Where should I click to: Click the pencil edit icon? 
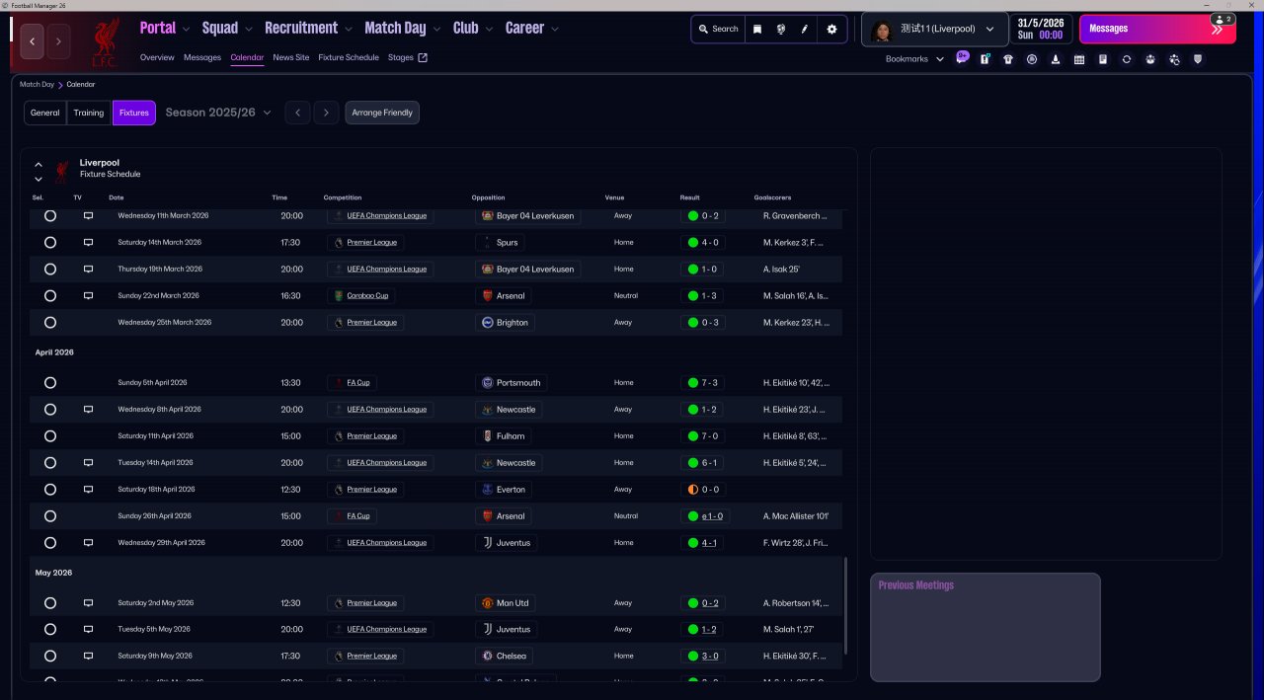pyautogui.click(x=804, y=29)
